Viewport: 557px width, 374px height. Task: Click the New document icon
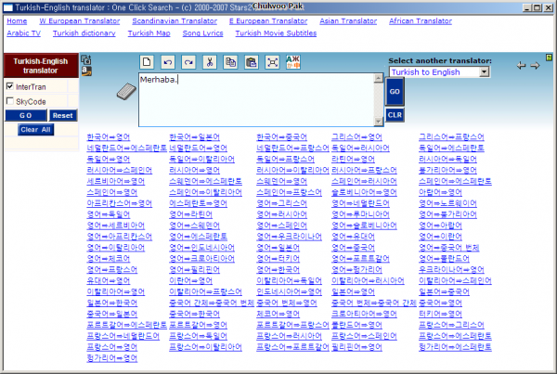(x=147, y=62)
